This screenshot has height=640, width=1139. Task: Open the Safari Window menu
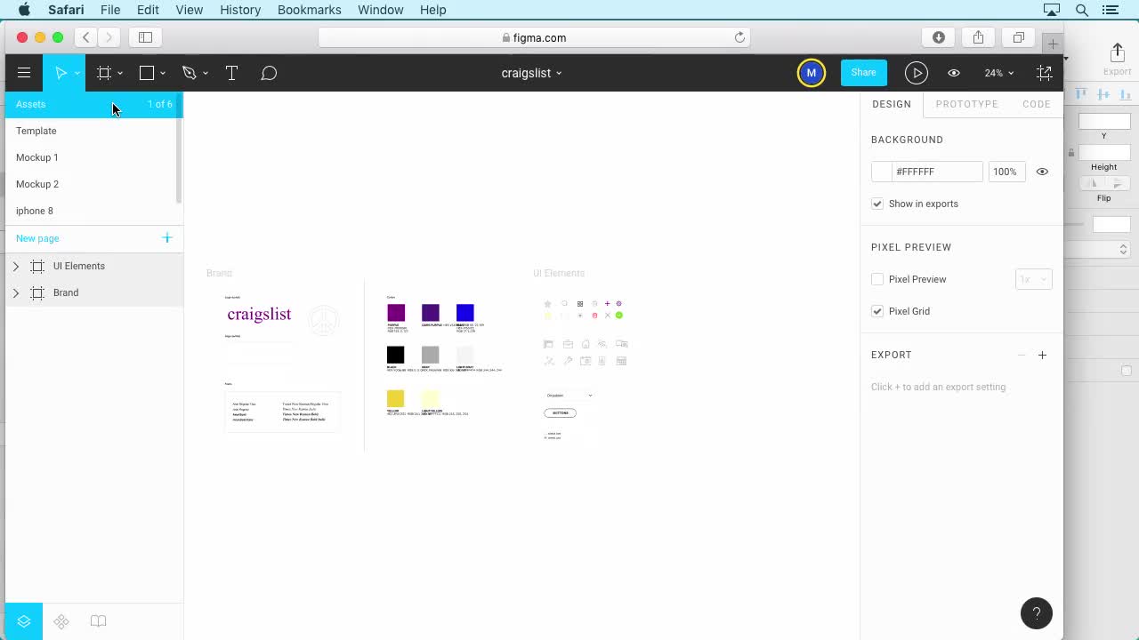(x=380, y=10)
